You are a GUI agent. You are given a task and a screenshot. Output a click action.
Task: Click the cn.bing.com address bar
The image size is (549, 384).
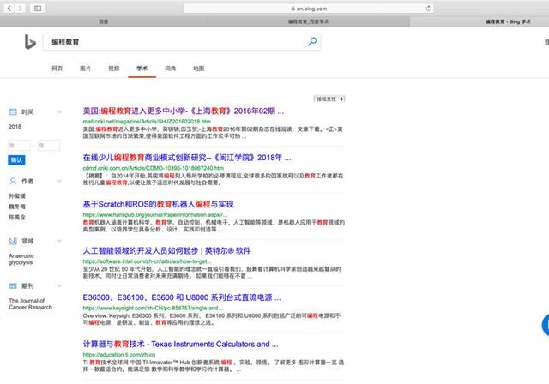tap(309, 9)
